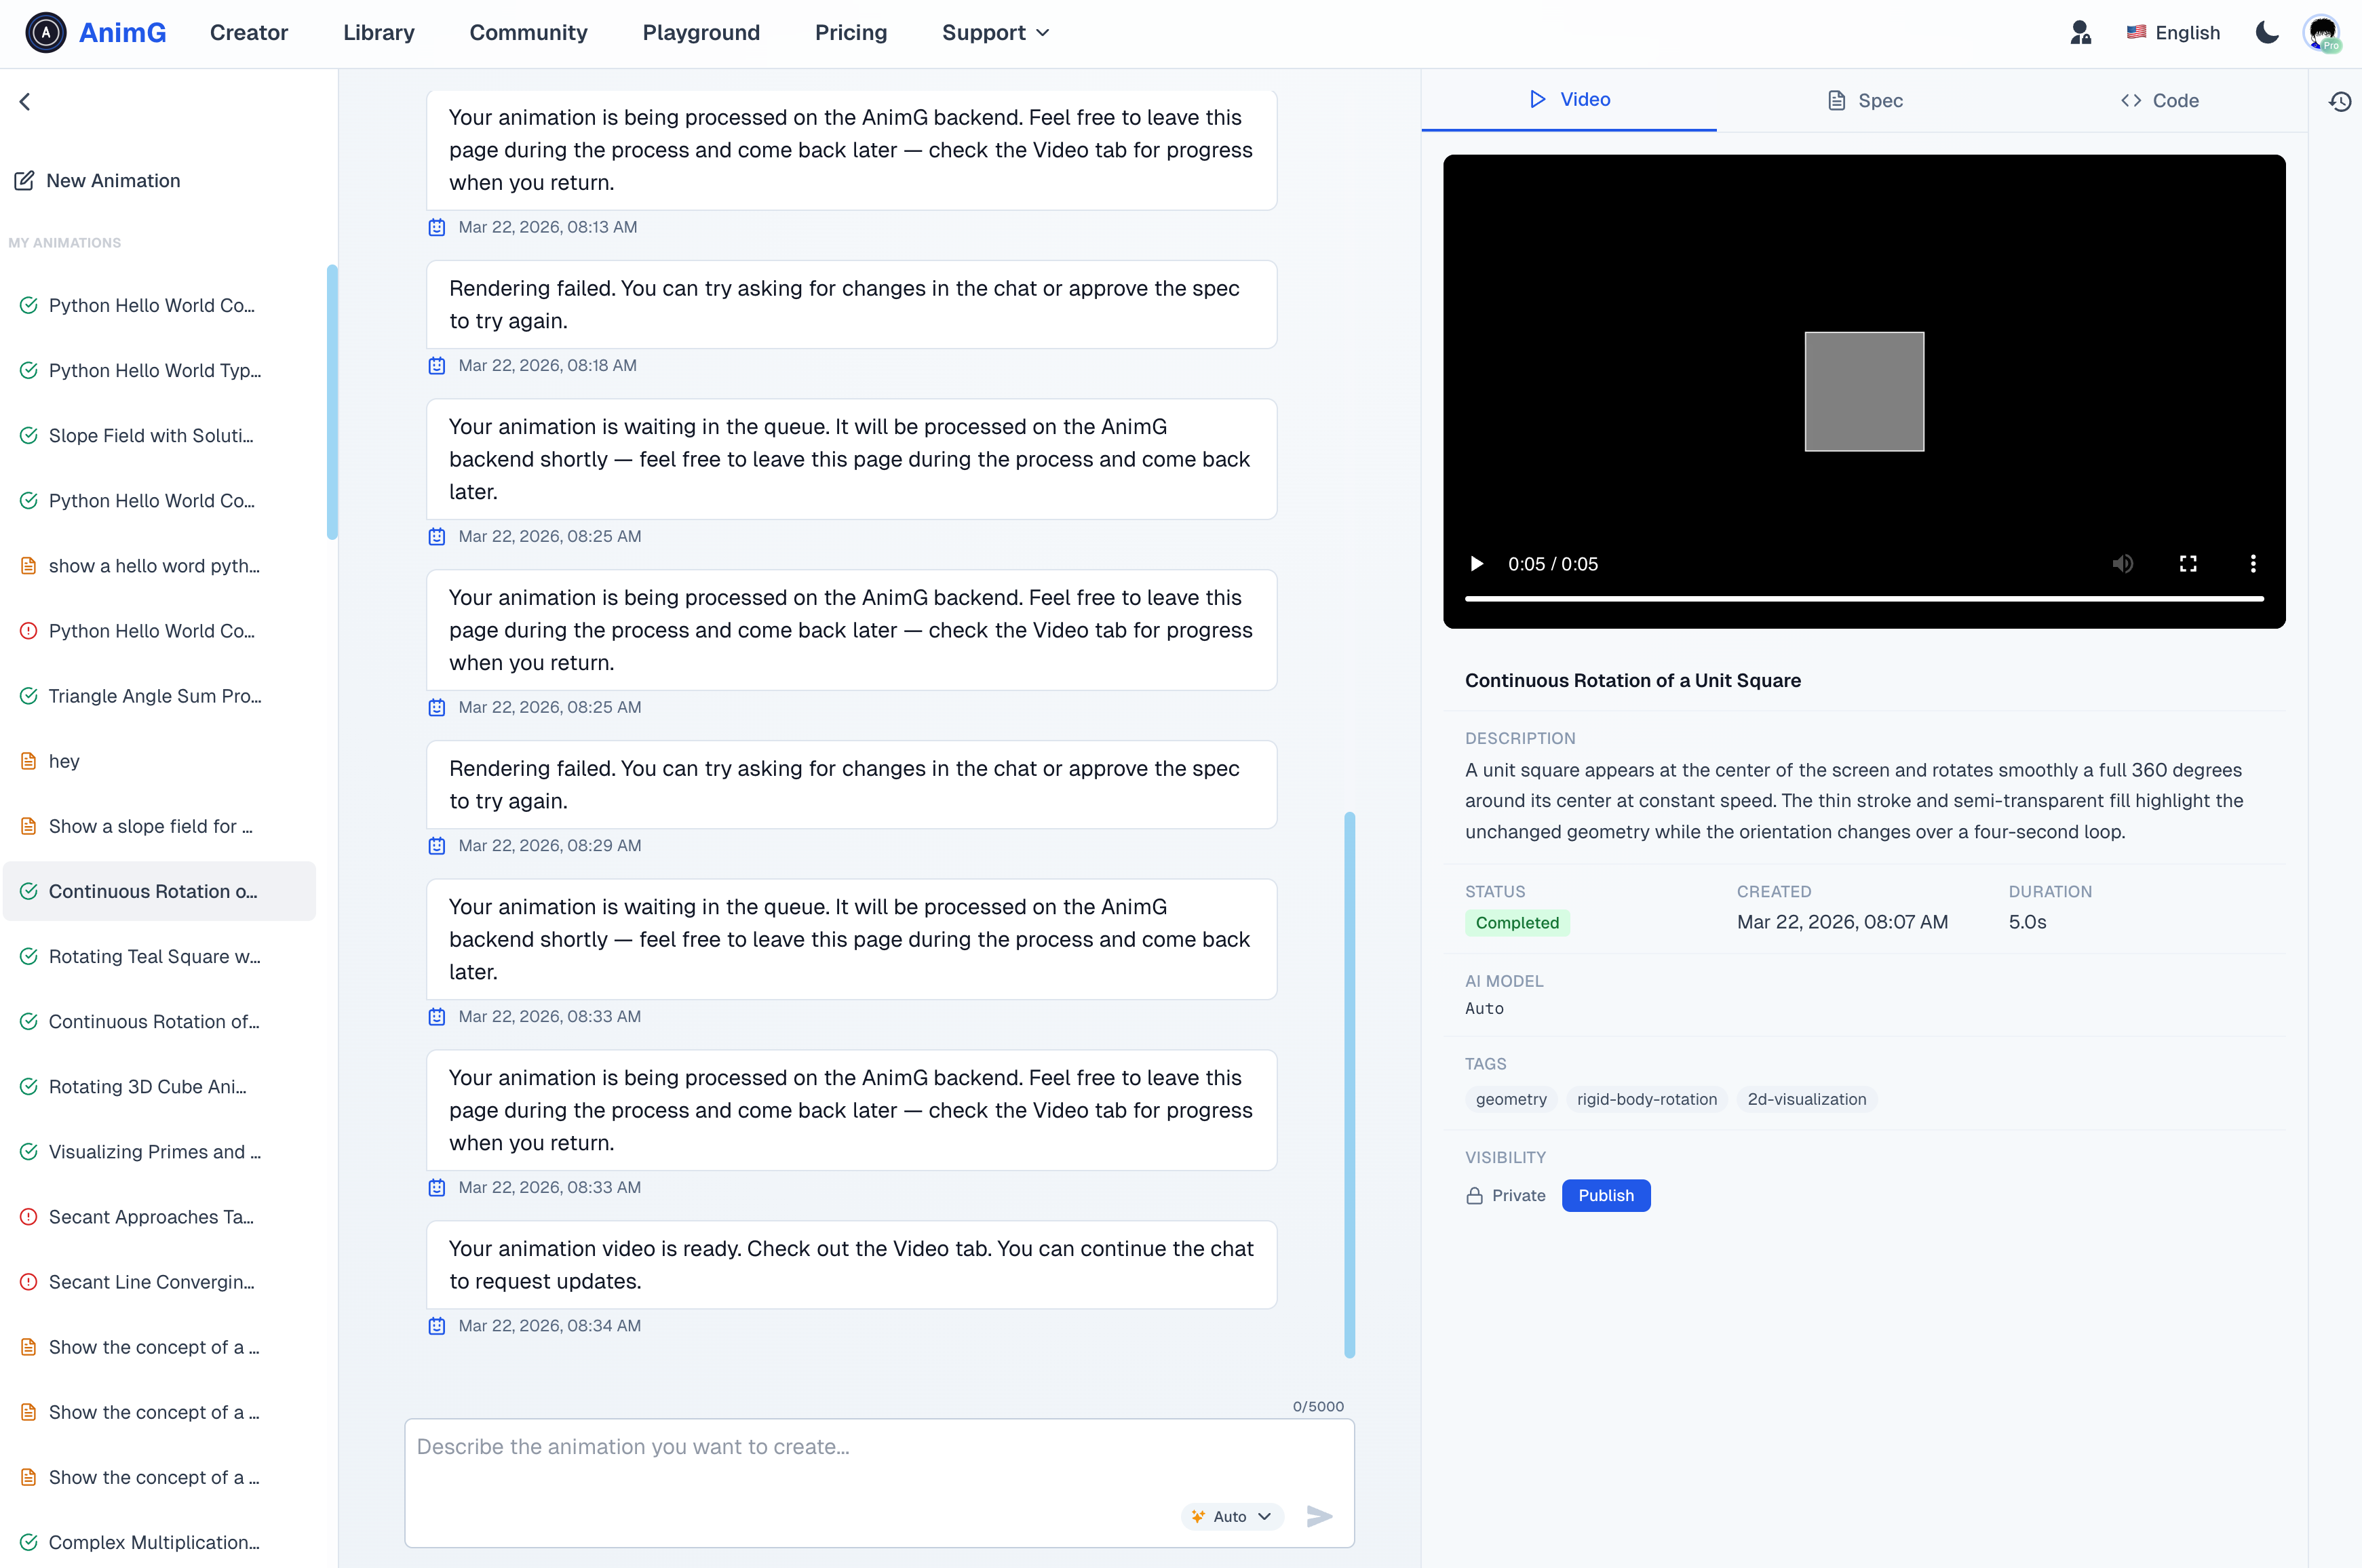Open video more options menu
This screenshot has height=1568, width=2362.
point(2253,564)
